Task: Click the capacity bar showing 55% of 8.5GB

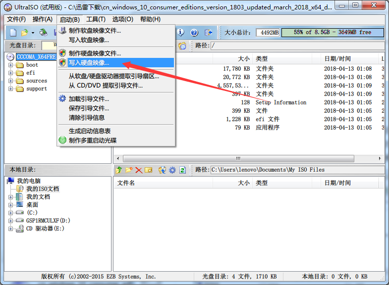Action: tap(333, 33)
